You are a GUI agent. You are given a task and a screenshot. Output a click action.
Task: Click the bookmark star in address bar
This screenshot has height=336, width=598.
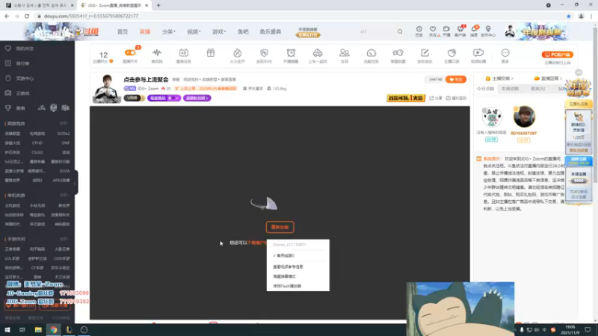pyautogui.click(x=569, y=16)
